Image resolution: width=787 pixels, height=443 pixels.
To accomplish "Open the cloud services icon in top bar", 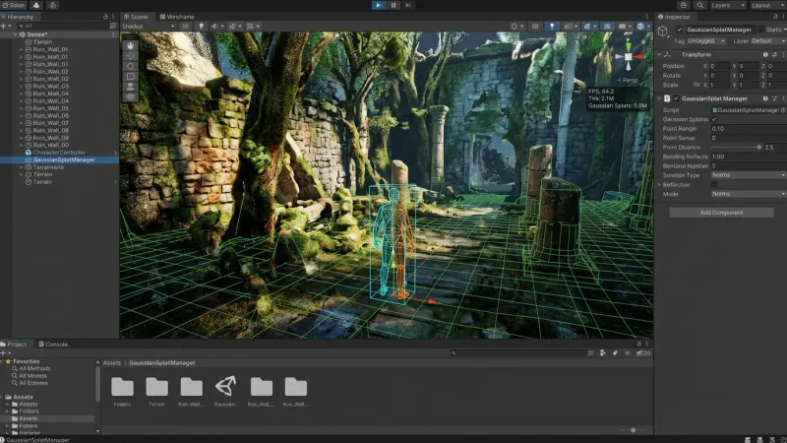I will click(x=36, y=5).
